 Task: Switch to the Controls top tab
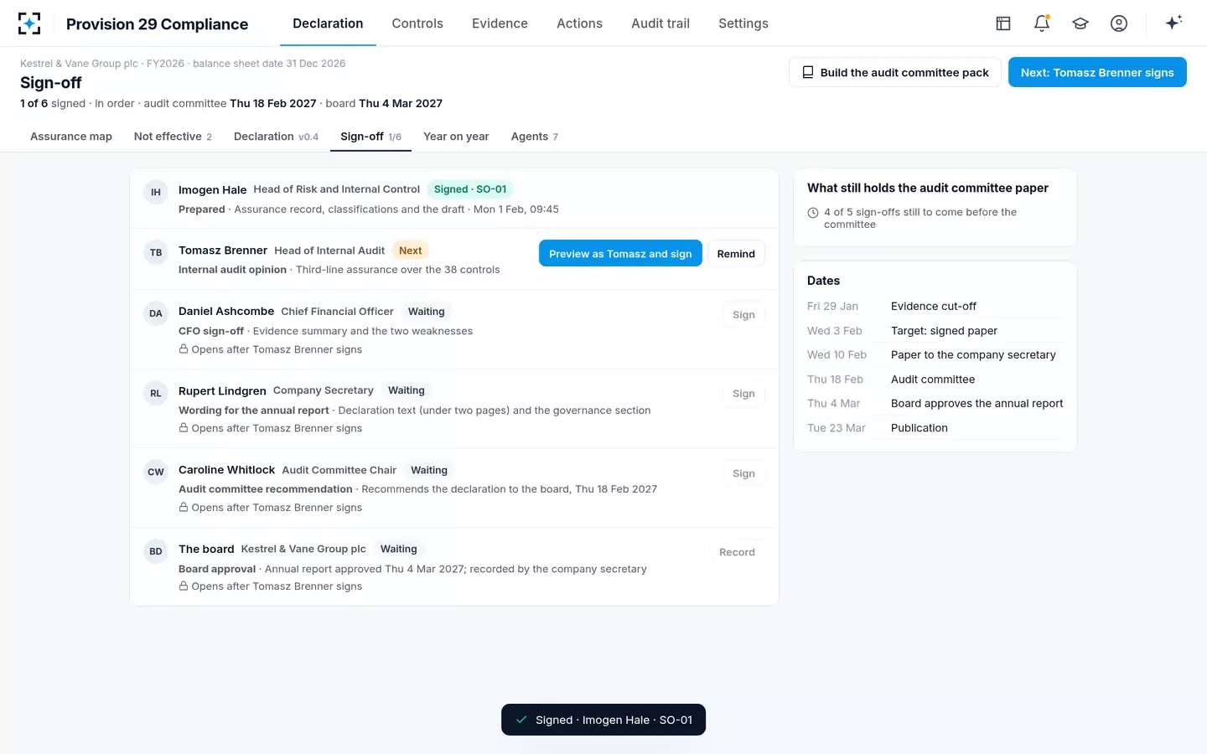(x=417, y=23)
